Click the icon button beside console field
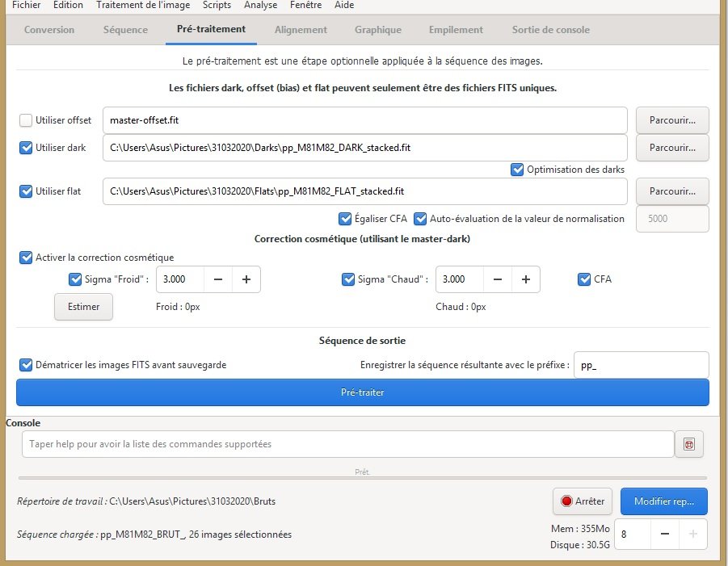728x566 pixels. [689, 444]
